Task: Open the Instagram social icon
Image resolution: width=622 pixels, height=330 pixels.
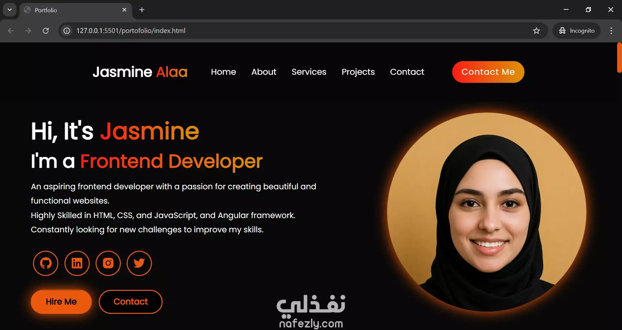Action: point(108,263)
